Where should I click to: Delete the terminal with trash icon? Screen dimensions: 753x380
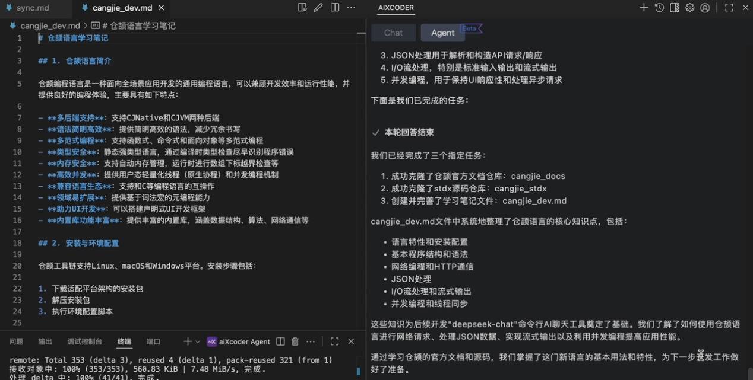295,341
